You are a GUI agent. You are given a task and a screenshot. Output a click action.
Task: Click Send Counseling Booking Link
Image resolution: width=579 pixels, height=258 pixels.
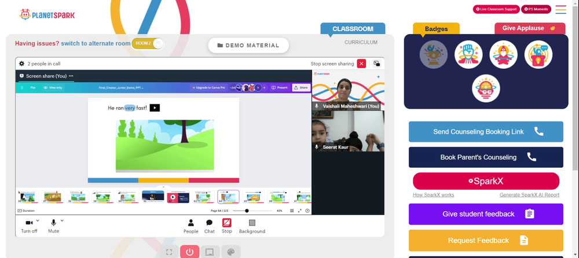click(x=486, y=132)
